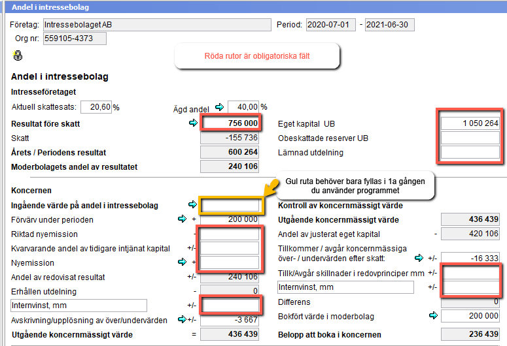This screenshot has height=346, width=507.
Task: Click Kvarvarande andel av tidigare intjänat kapital field
Action: (230, 248)
